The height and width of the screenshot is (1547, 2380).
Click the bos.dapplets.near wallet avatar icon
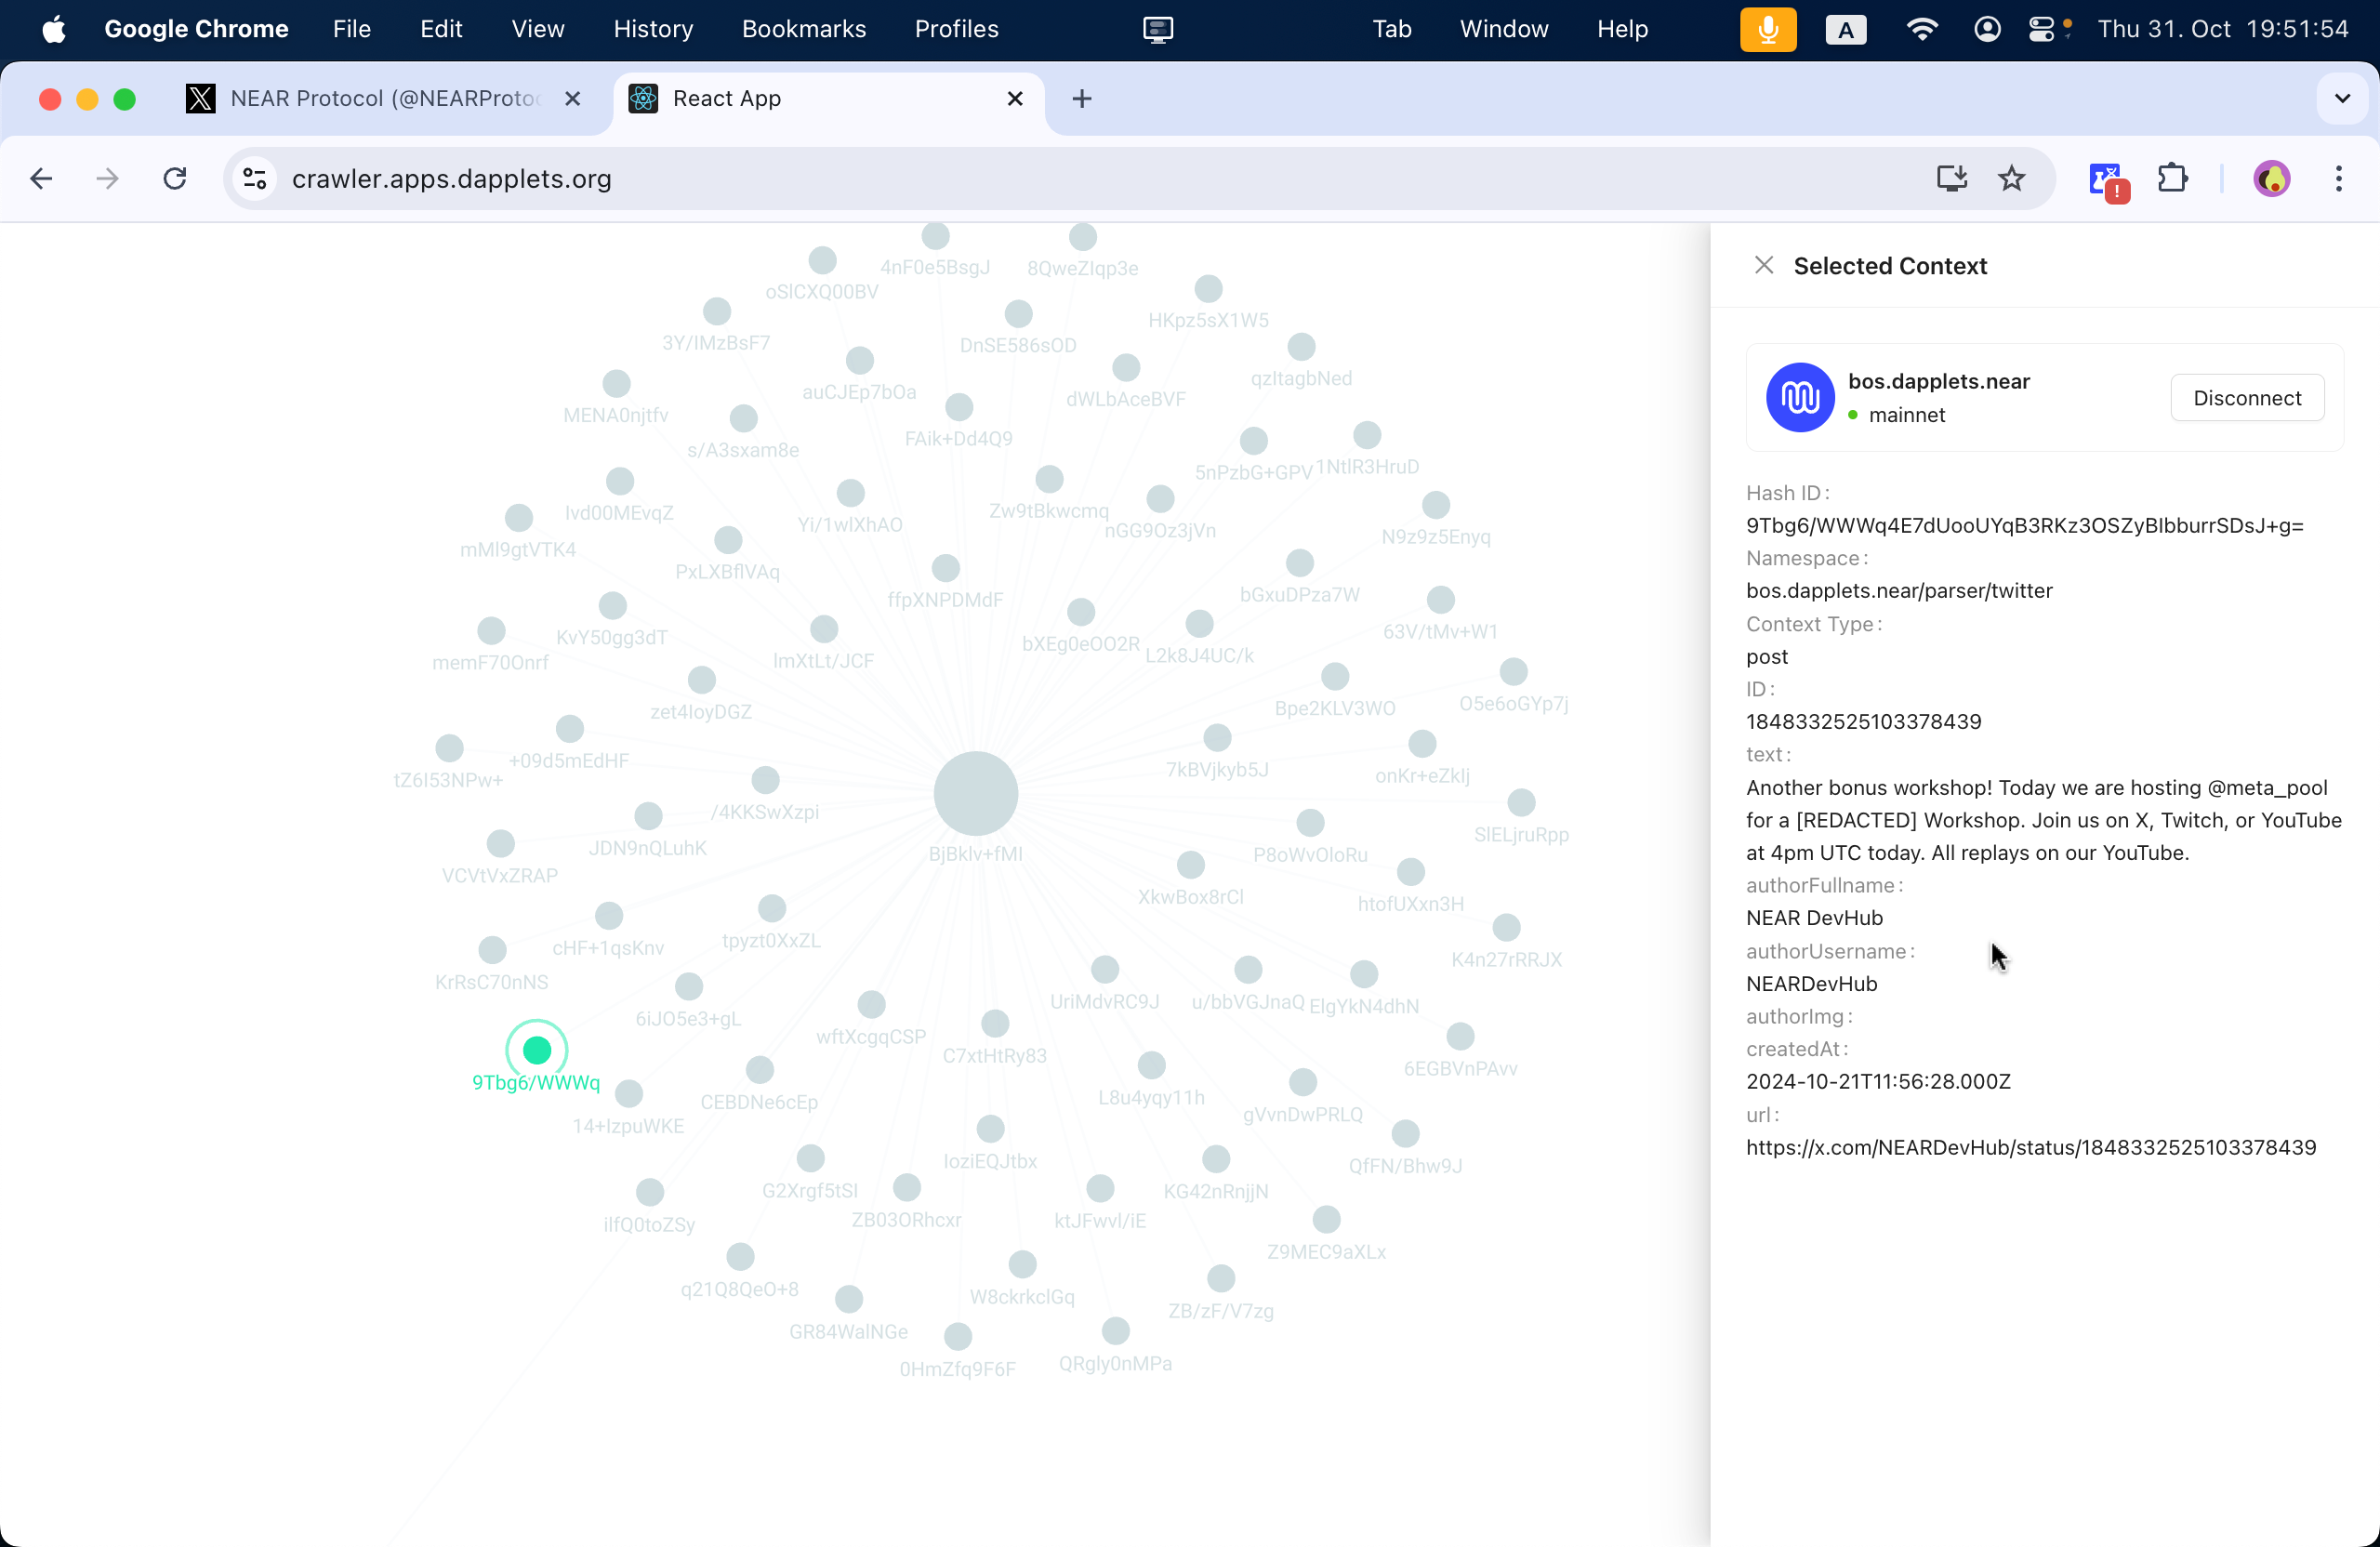1799,397
